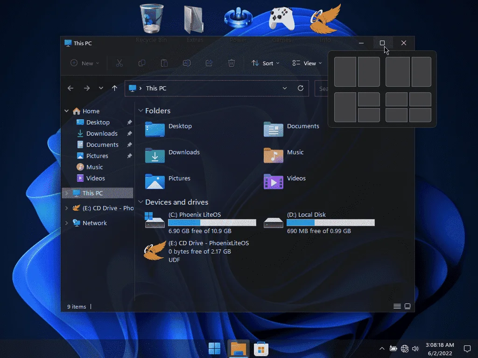
Task: Switch to details view in status bar
Action: 397,306
